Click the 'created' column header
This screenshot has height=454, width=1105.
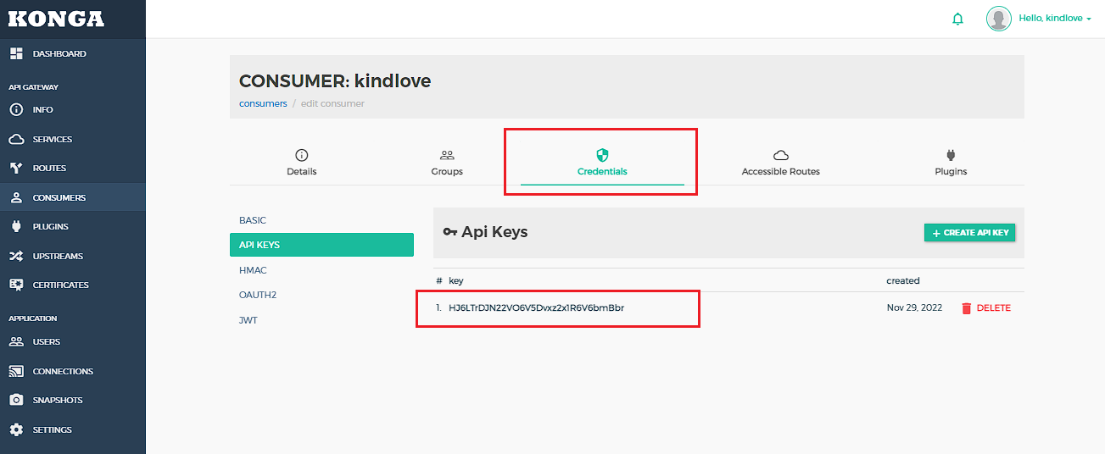click(903, 280)
